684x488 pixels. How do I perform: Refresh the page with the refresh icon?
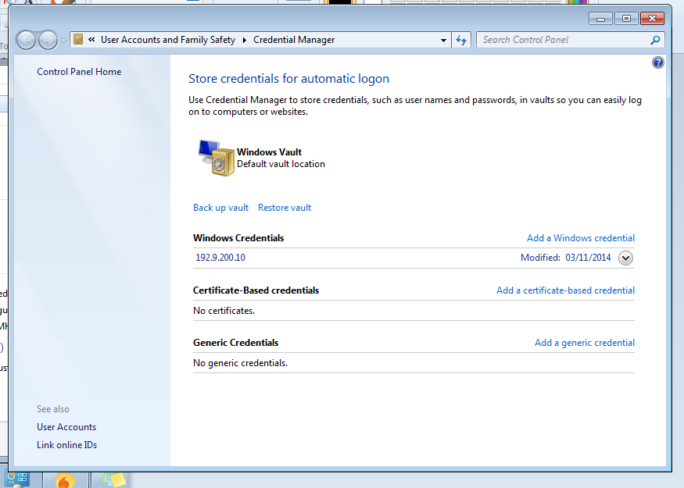pyautogui.click(x=461, y=40)
